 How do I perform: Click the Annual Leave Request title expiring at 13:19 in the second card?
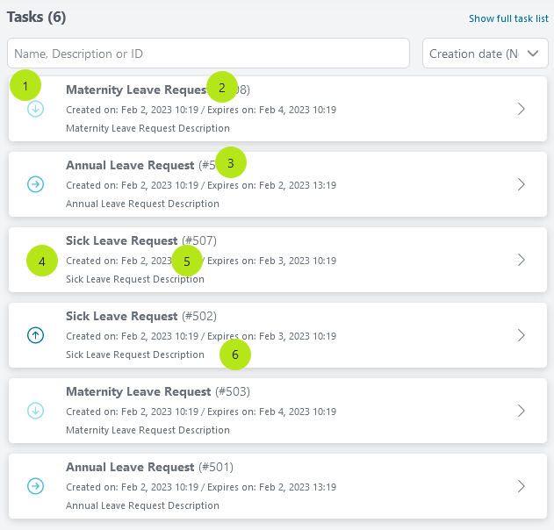[130, 165]
